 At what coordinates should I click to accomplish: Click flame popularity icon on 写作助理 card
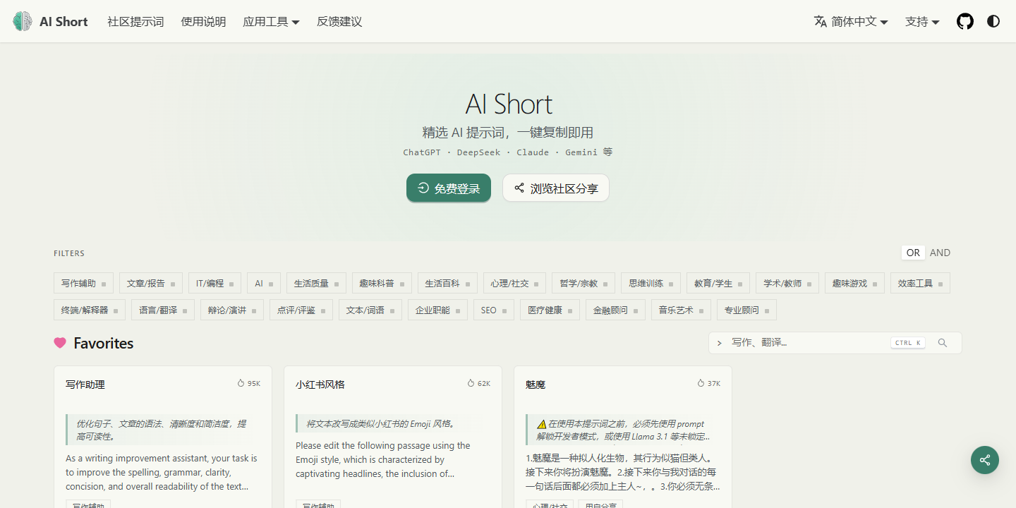click(241, 384)
